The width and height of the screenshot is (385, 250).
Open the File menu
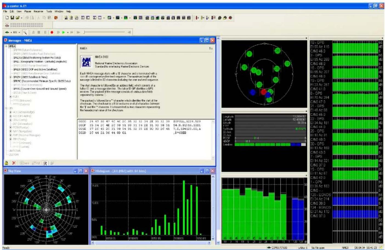5,12
